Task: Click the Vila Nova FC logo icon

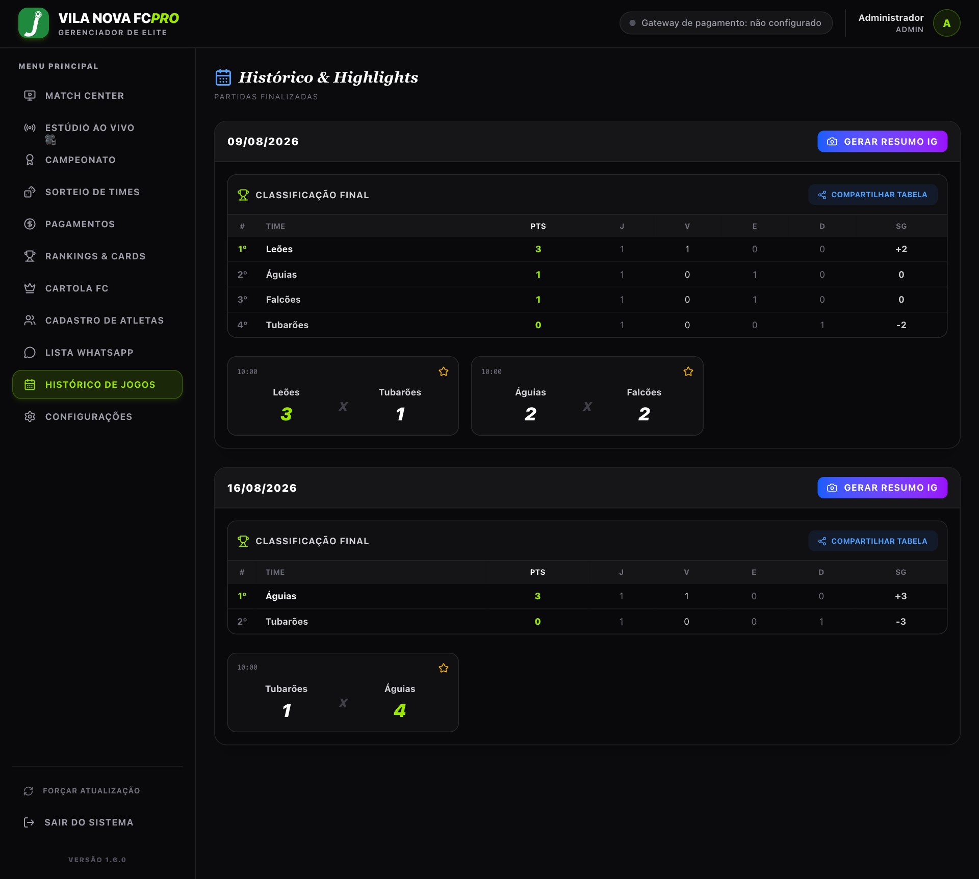Action: [34, 23]
